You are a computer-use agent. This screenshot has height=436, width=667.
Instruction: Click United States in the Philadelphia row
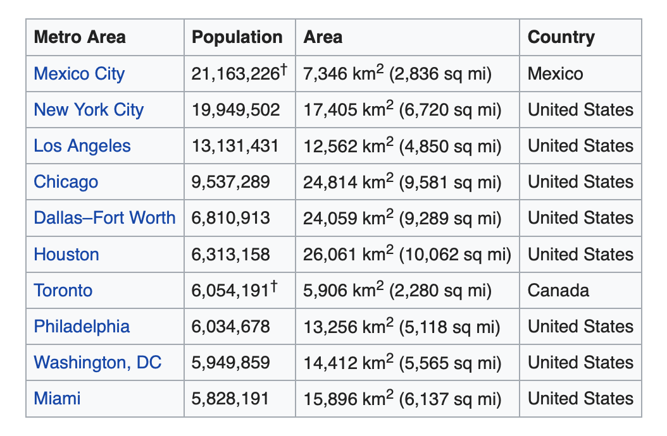(581, 326)
